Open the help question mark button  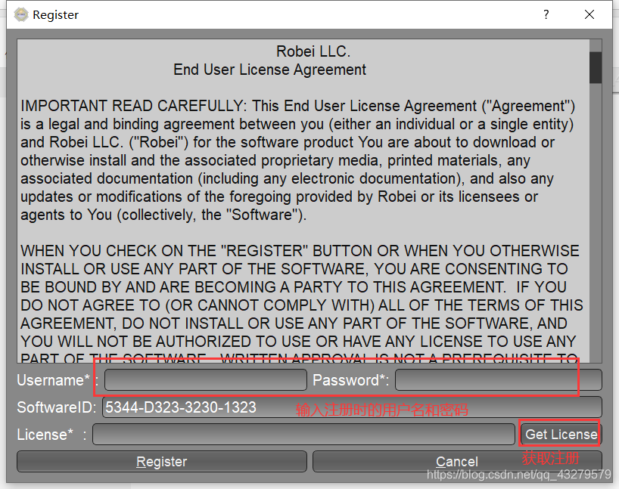546,14
